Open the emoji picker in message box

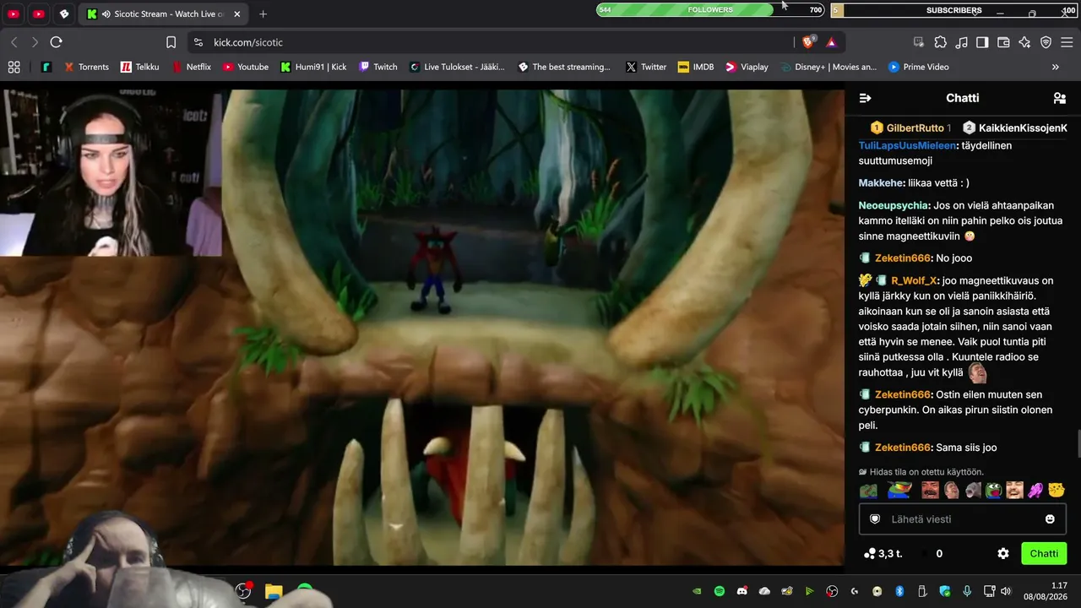[1050, 518]
